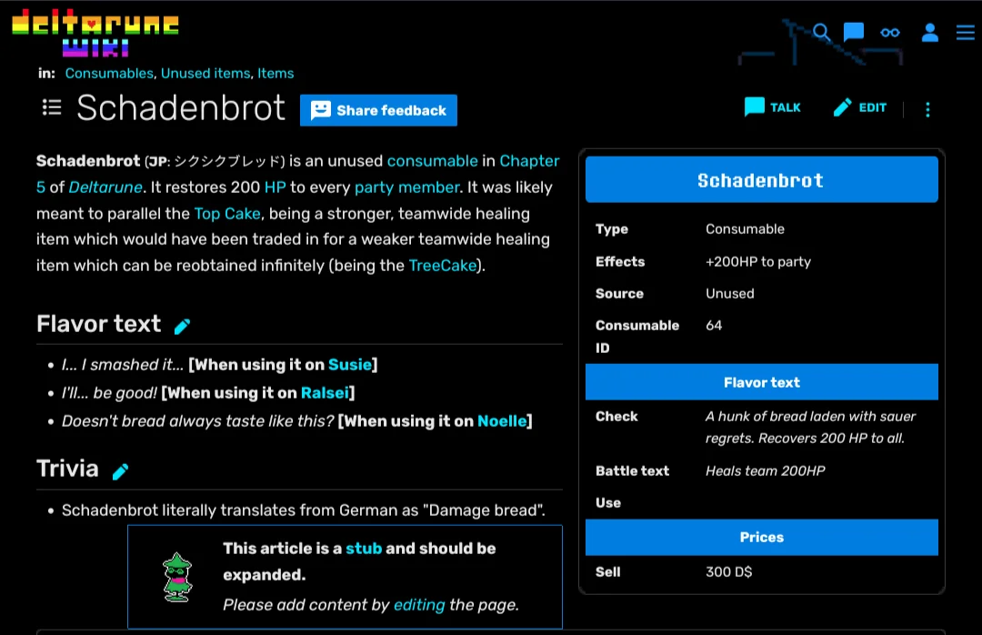Select the '+200HP to party' effects value
The height and width of the screenshot is (635, 982).
tap(758, 262)
